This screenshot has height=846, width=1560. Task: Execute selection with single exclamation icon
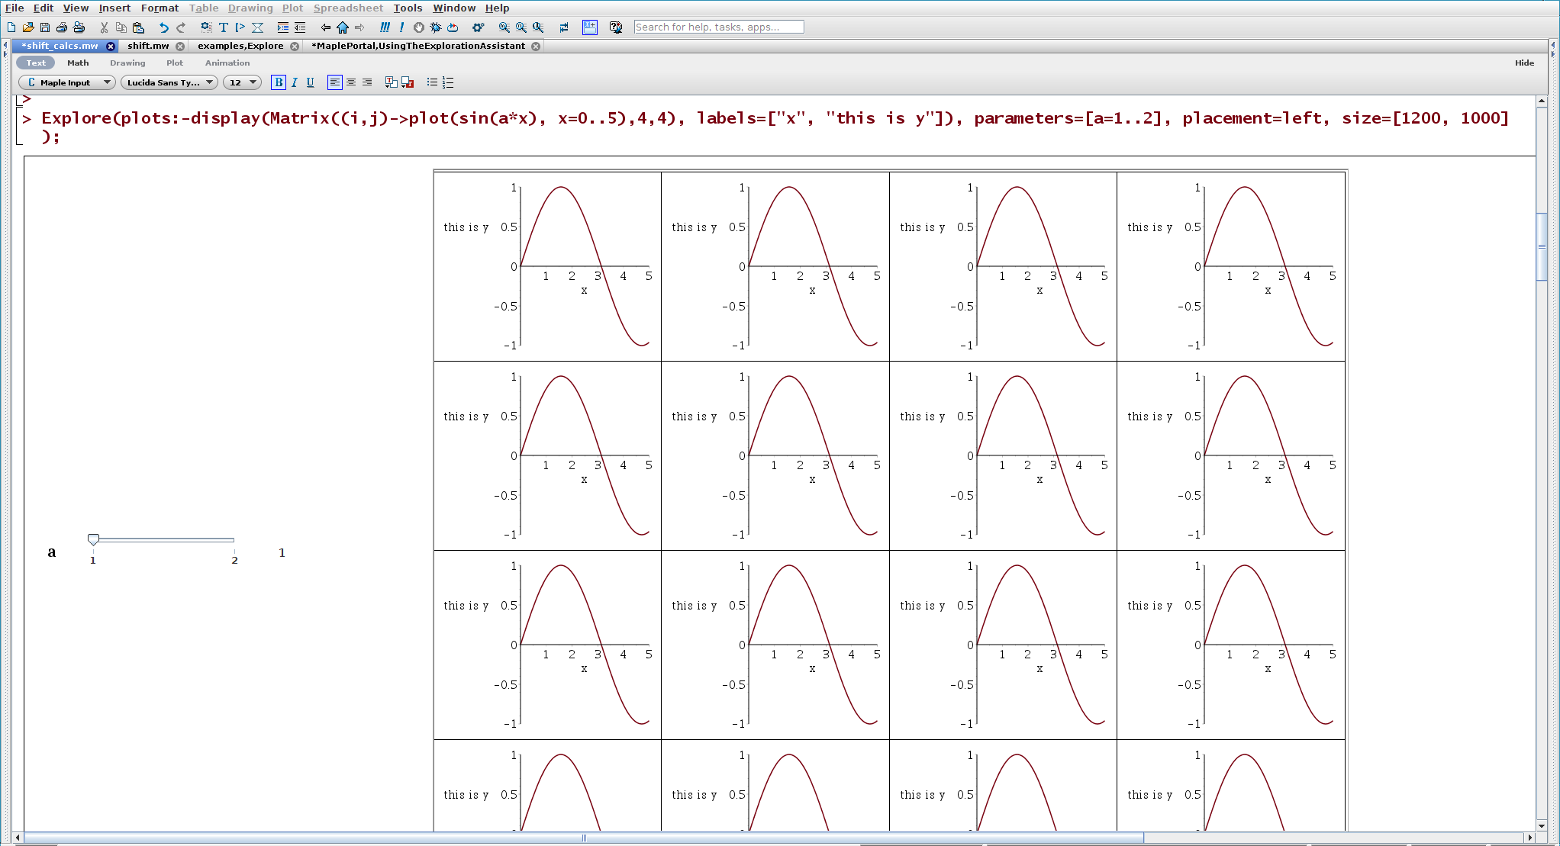coord(401,27)
